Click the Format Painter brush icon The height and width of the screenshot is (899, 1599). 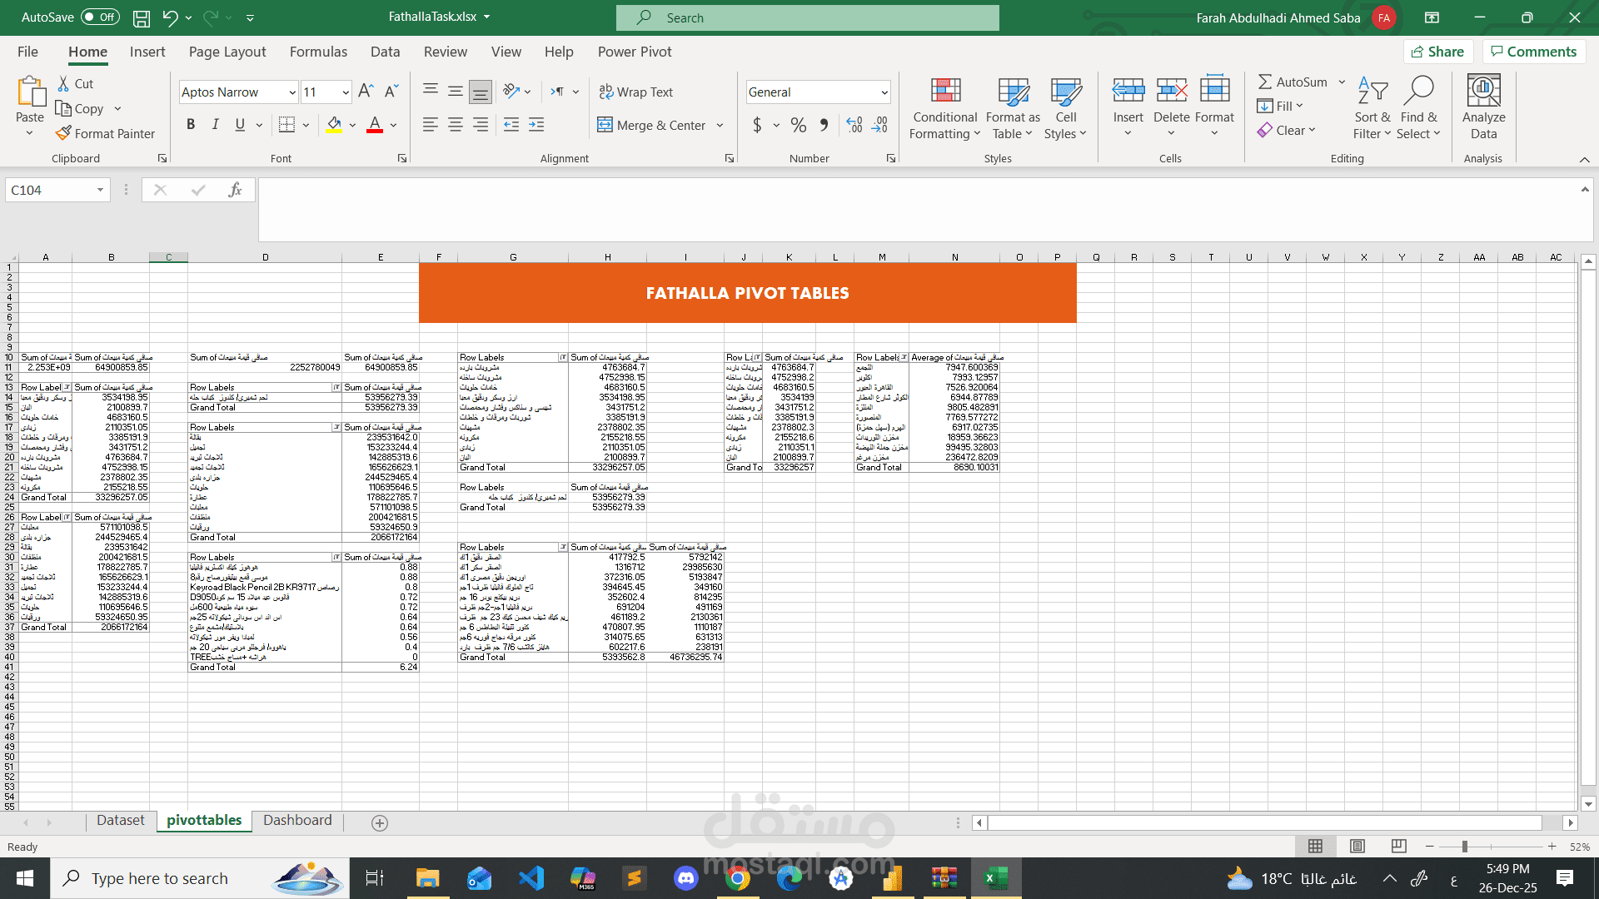pyautogui.click(x=63, y=133)
